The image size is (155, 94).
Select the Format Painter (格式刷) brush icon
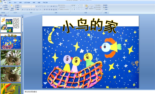[4, 9]
